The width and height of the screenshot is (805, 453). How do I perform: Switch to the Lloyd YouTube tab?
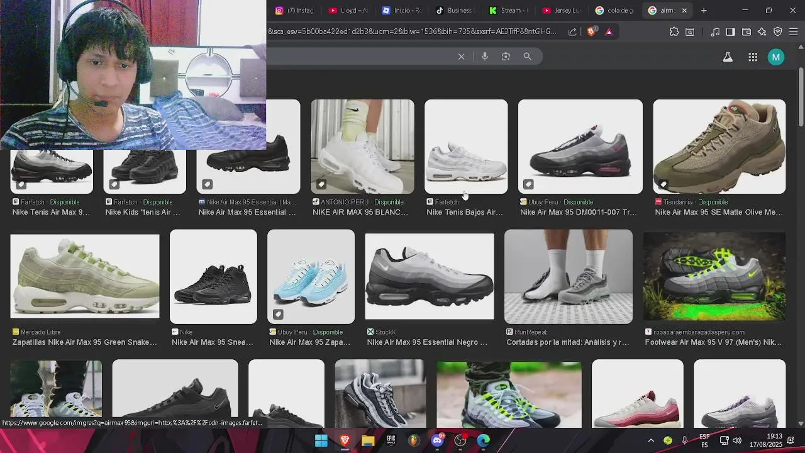[348, 11]
